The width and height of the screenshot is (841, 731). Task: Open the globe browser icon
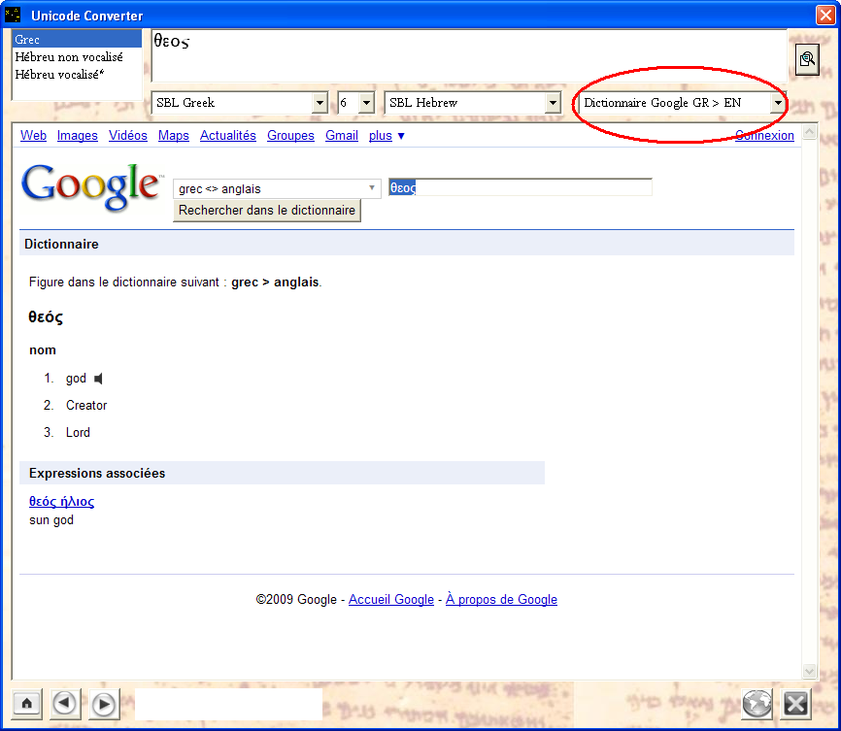tap(757, 703)
